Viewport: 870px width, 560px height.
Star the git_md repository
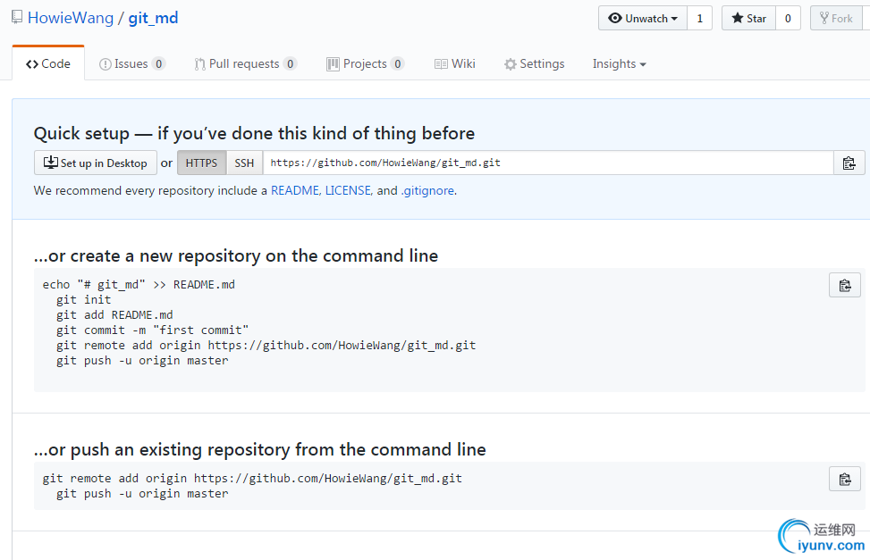(x=748, y=18)
